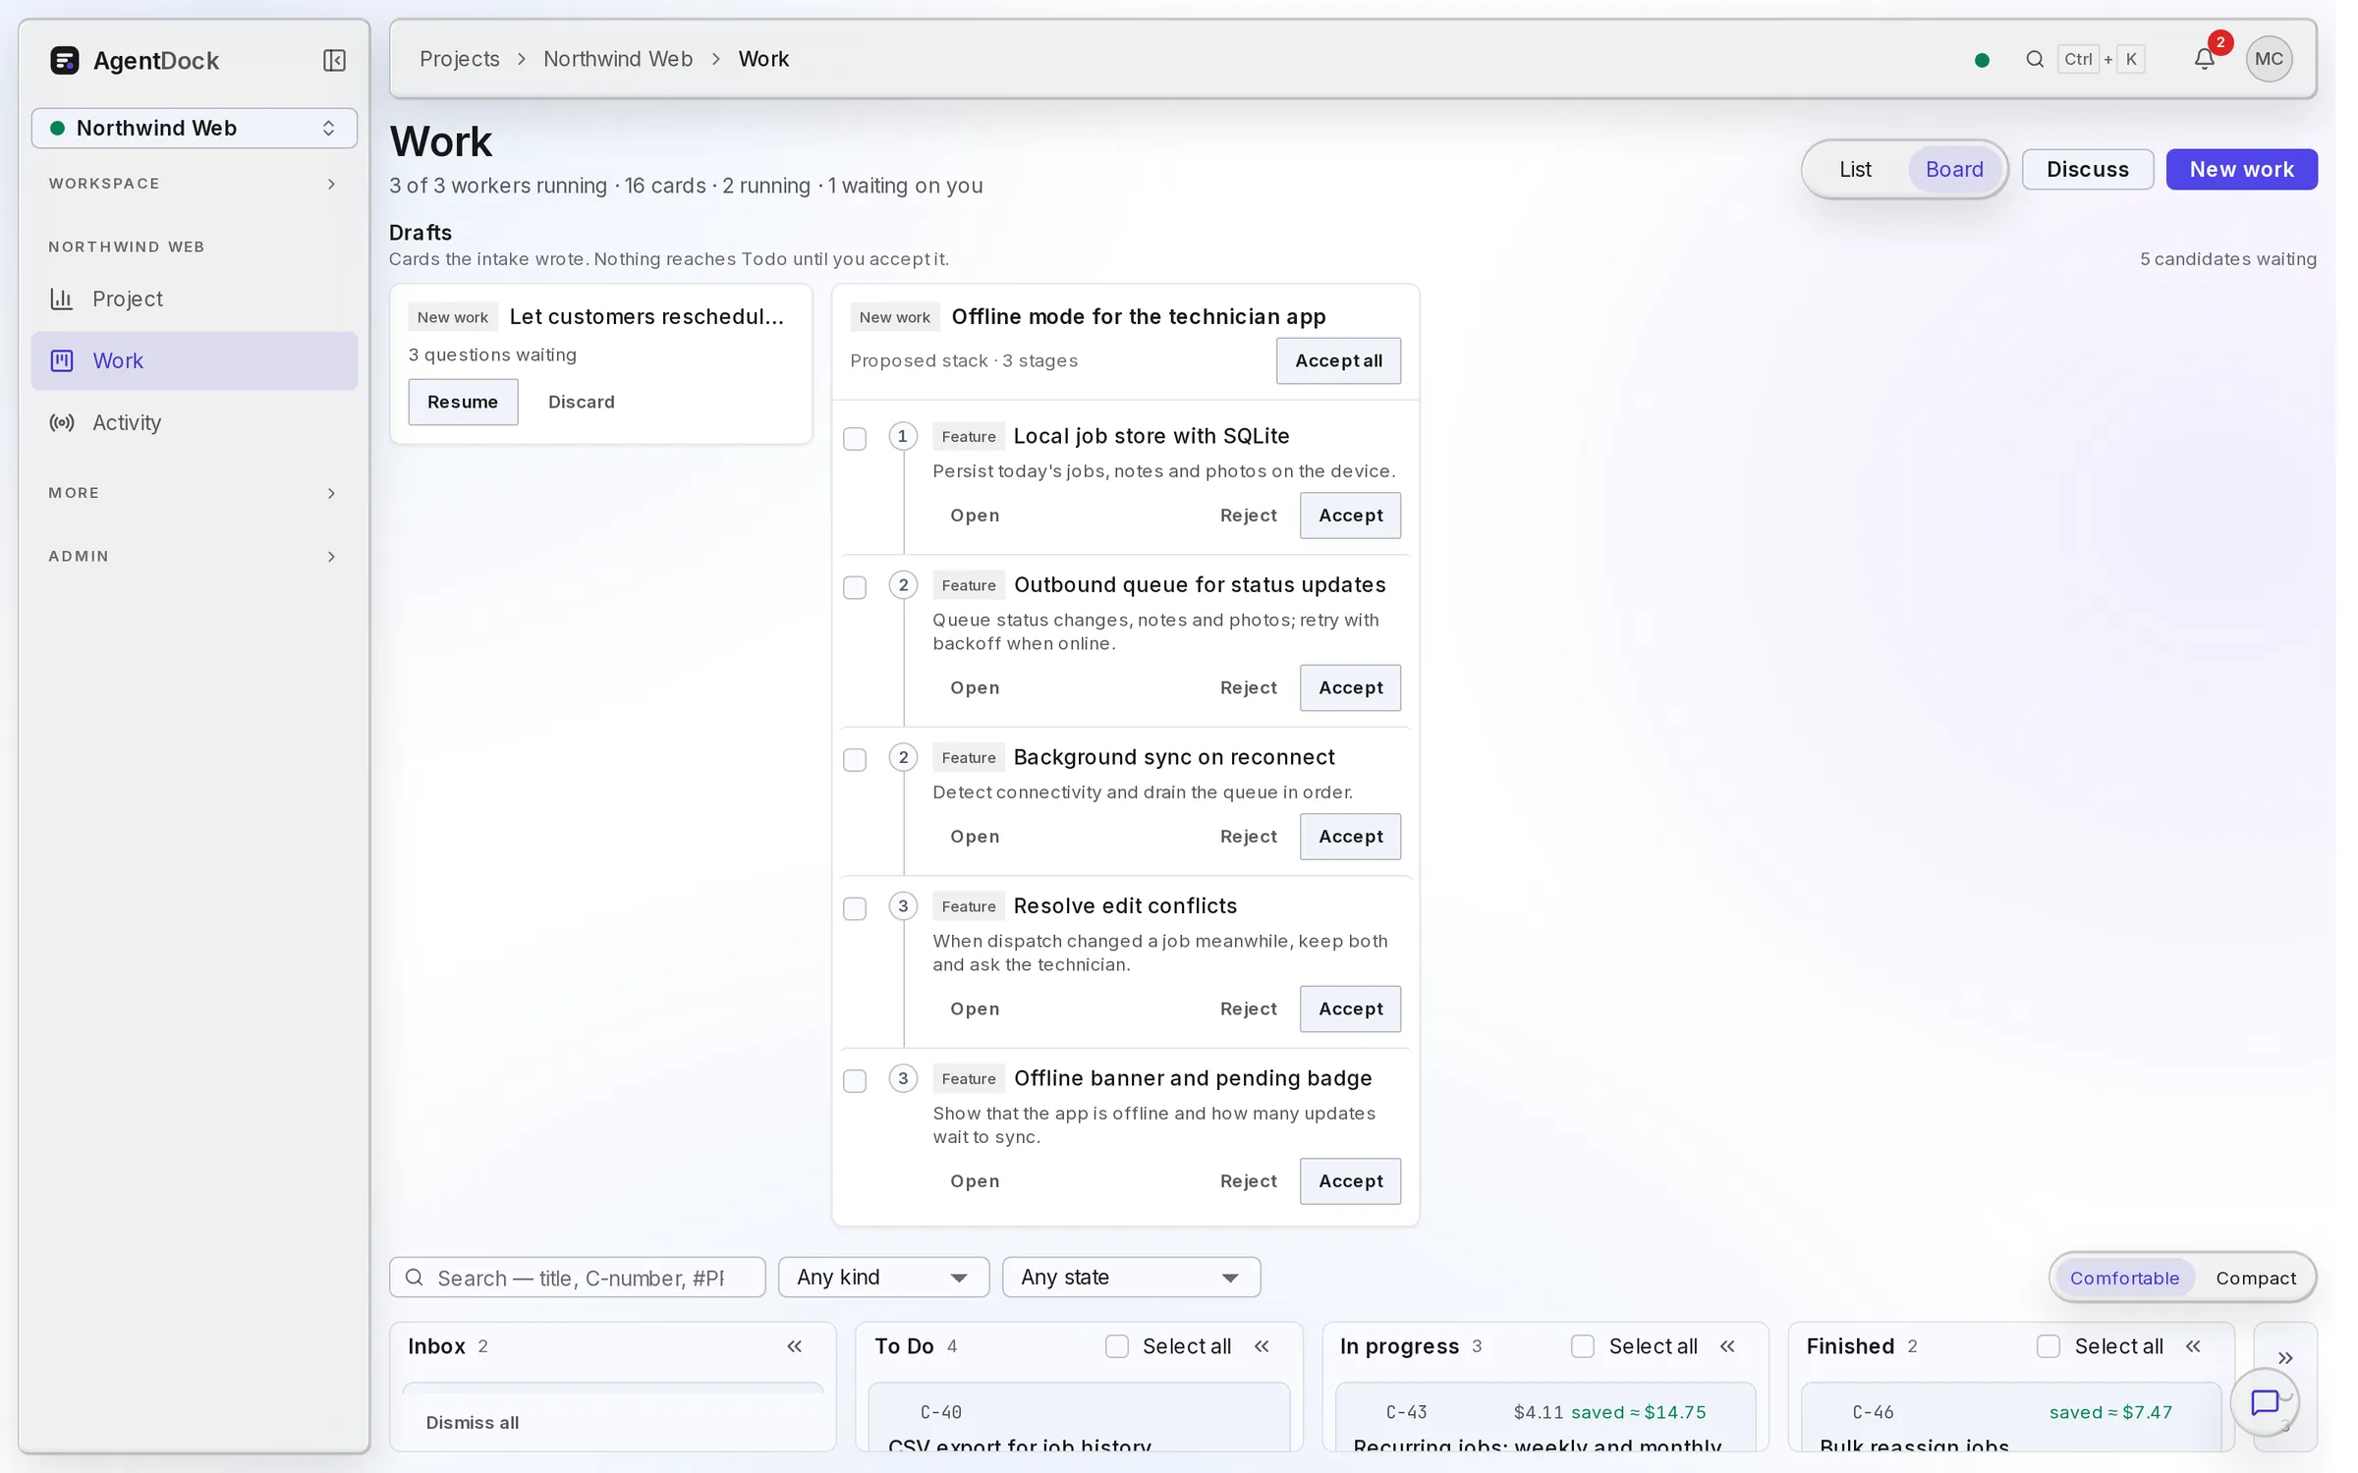The image size is (2358, 1473).
Task: Open the Northwind Web project switcher
Action: click(x=195, y=128)
